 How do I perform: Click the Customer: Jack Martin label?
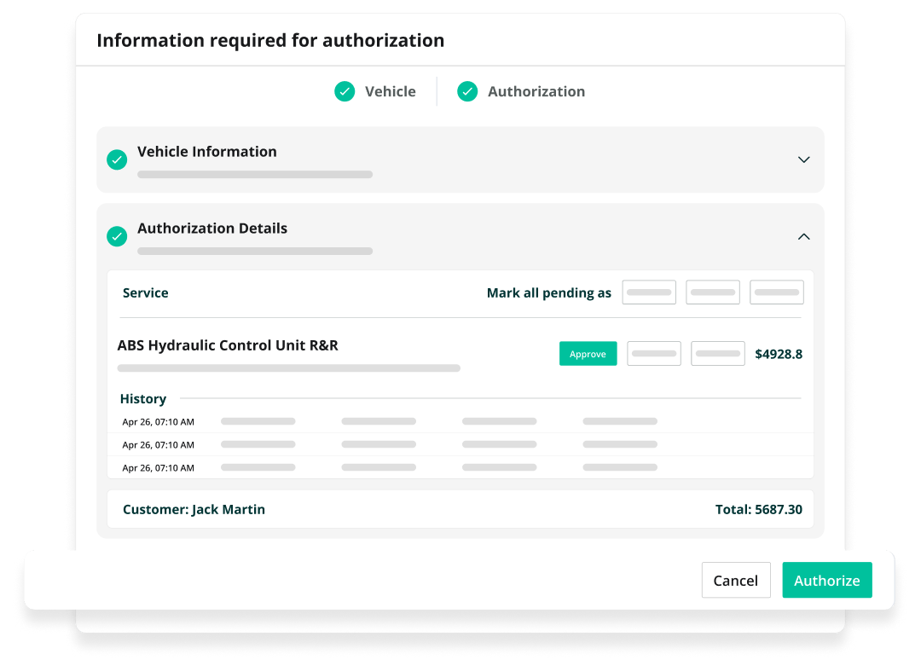[x=194, y=509]
